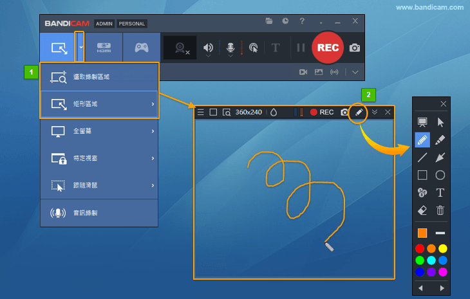Open the 360x240 size selector
Screen dimensions: 470x299
(x=249, y=112)
